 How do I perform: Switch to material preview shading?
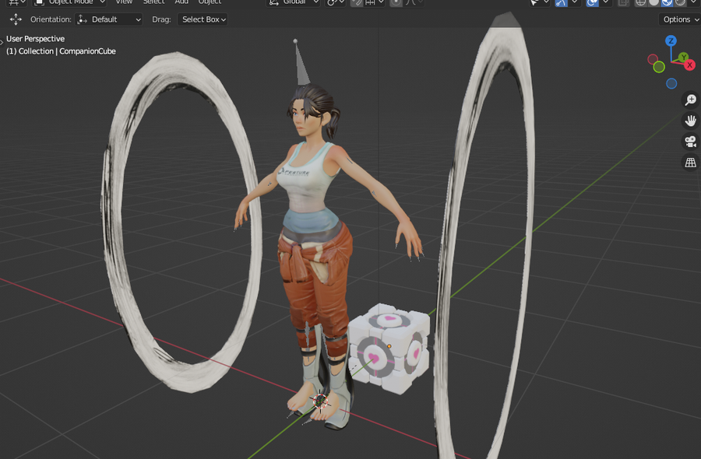[x=667, y=2]
